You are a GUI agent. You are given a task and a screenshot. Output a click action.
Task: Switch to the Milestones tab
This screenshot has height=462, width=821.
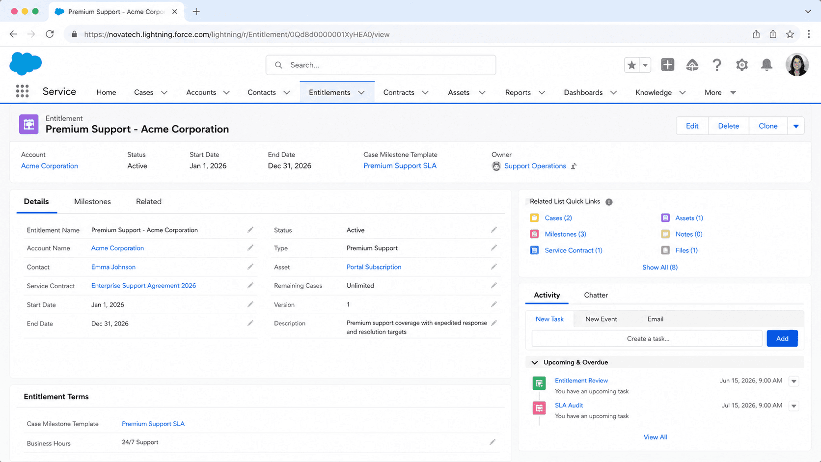tap(92, 201)
